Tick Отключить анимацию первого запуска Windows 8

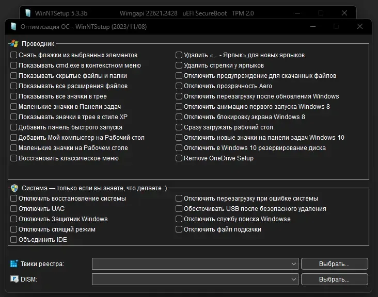click(x=179, y=106)
